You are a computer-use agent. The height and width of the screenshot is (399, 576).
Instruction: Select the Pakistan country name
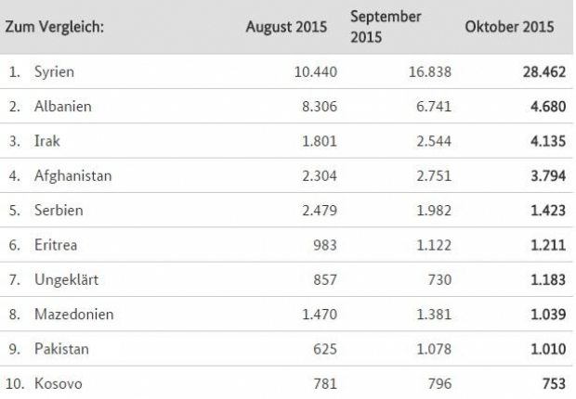[x=61, y=349]
